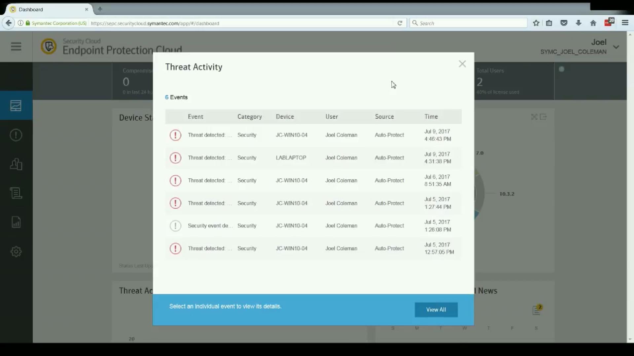Screen dimensions: 634x356
Task: Click the Dashboard sidebar icon
Action: click(16, 106)
